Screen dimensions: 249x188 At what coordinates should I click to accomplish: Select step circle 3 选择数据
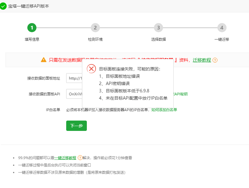(158, 27)
